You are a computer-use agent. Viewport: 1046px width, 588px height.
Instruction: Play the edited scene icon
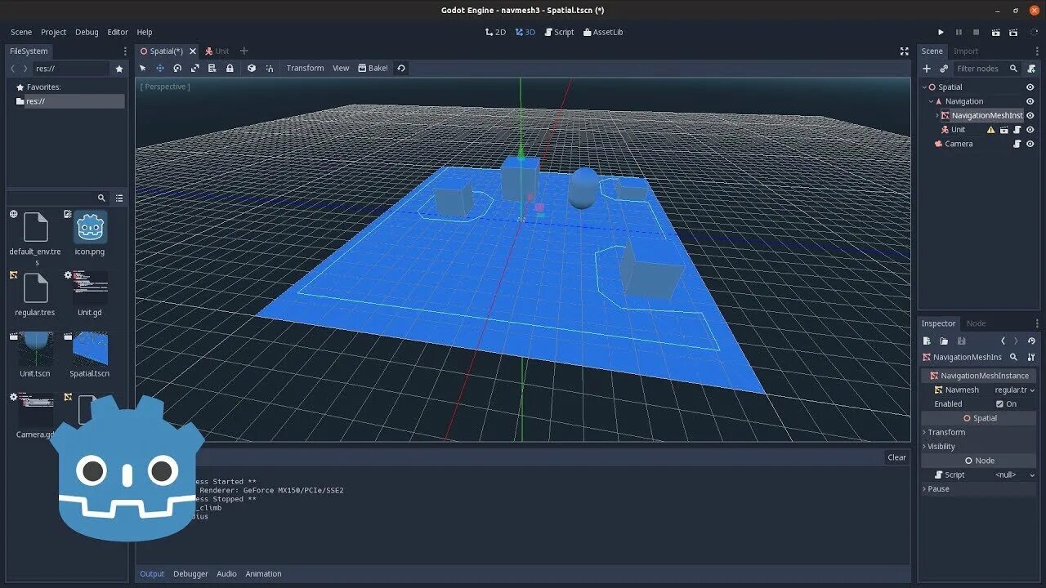click(995, 32)
